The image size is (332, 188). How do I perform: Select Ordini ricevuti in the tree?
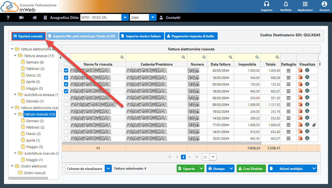point(35,173)
